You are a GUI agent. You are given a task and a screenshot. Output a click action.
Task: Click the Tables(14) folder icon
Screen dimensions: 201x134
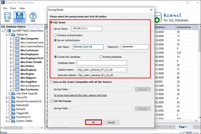tap(14, 35)
